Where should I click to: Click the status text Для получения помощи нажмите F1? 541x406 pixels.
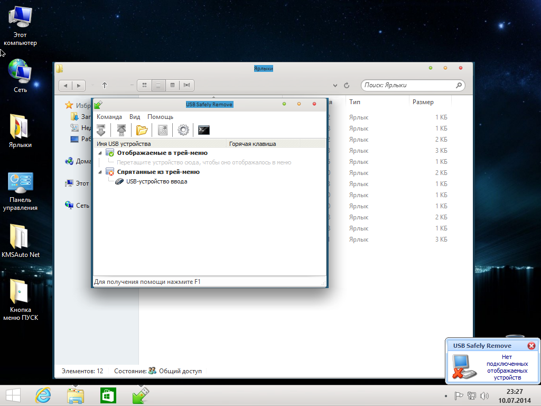pos(147,282)
